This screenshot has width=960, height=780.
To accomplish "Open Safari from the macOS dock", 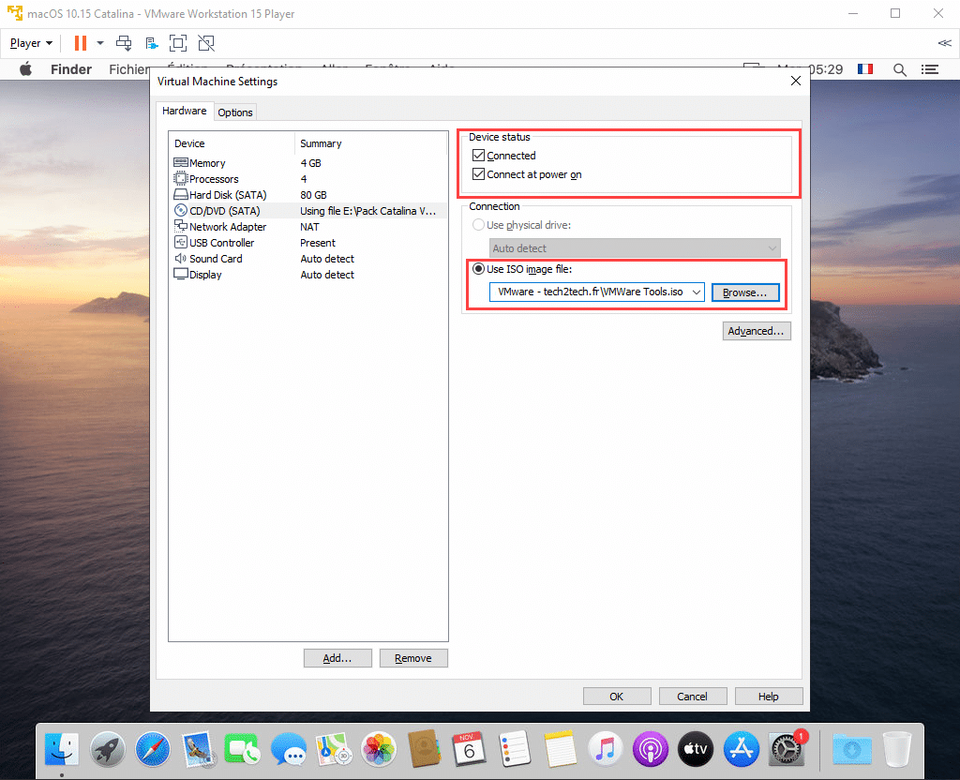I will pyautogui.click(x=153, y=749).
